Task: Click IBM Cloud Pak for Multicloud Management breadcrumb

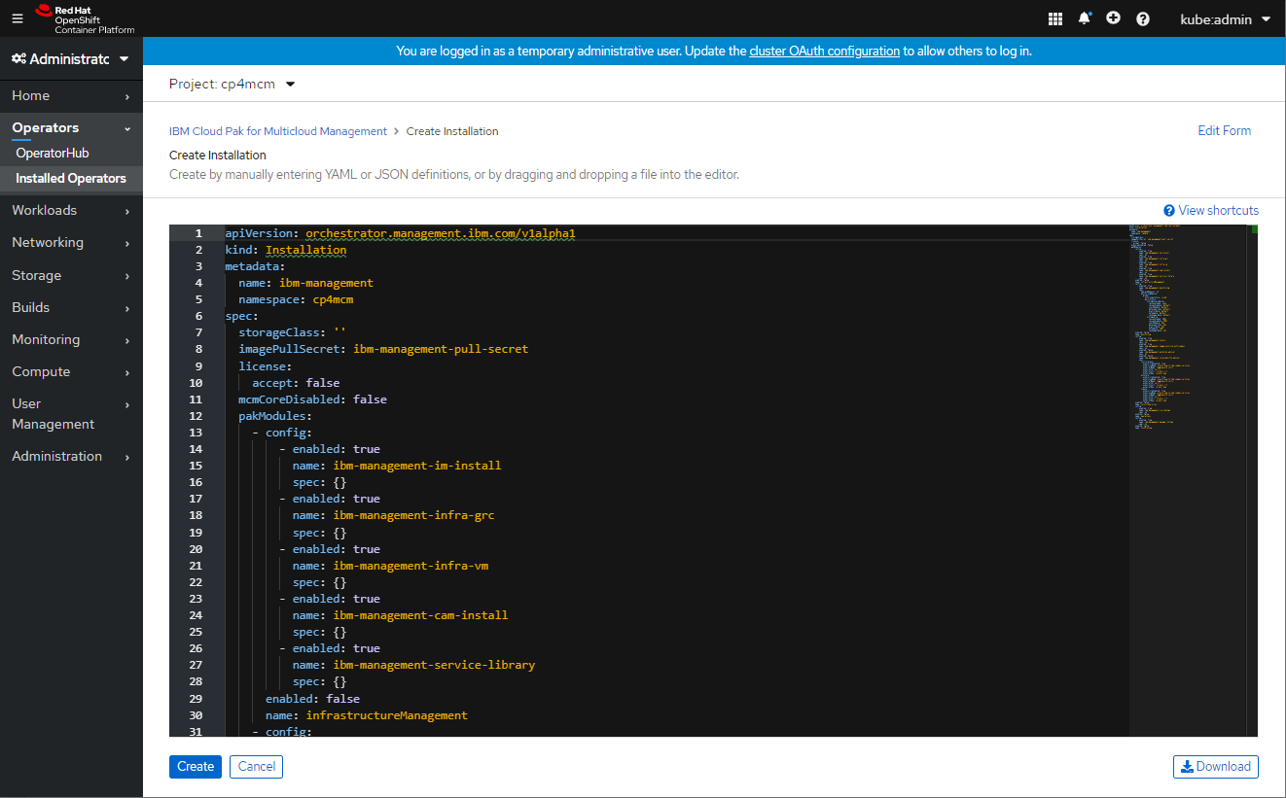Action: pyautogui.click(x=278, y=131)
